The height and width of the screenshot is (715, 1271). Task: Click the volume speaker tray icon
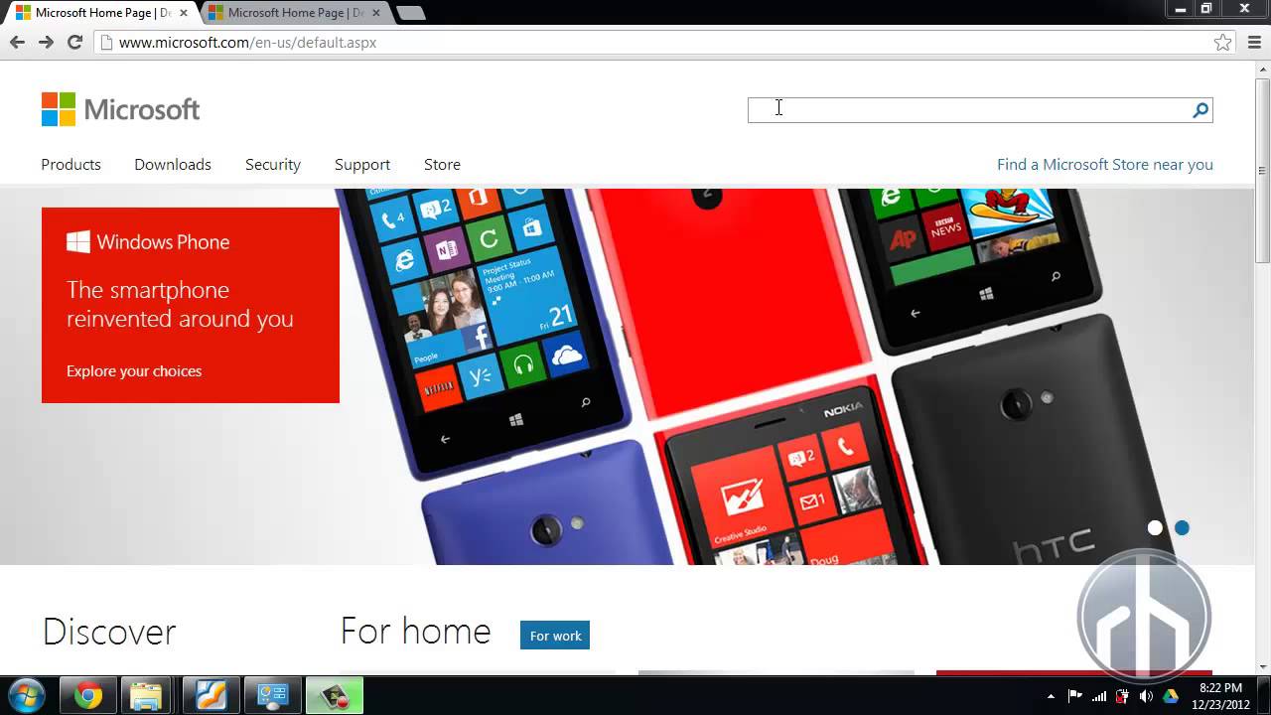pos(1147,696)
